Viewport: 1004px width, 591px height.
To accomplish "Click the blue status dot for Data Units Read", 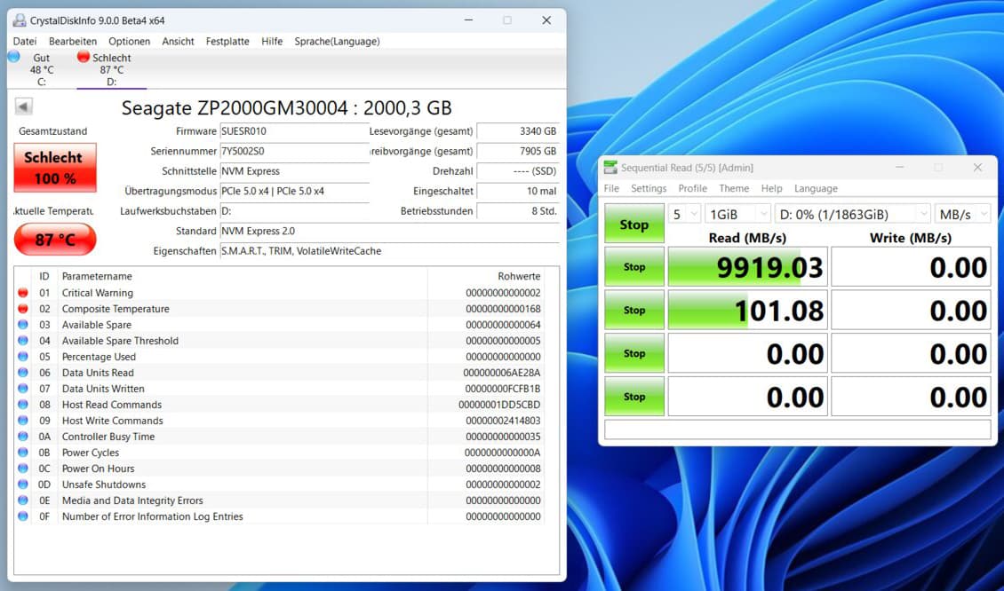I will click(23, 373).
